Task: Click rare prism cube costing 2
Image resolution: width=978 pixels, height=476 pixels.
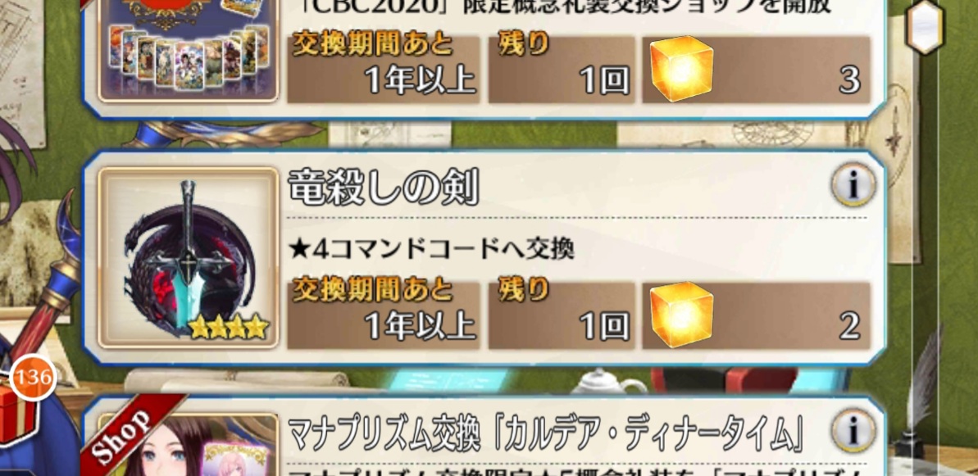Action: click(x=681, y=314)
